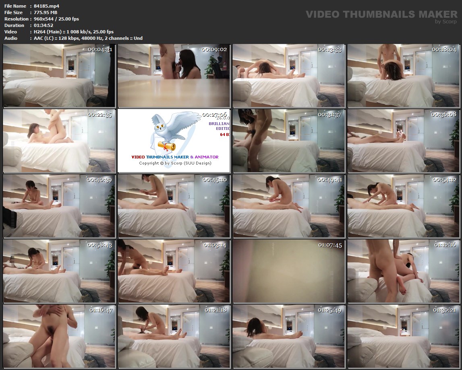Click the video codec line starting H264 (Main)
The image size is (462, 370).
point(74,32)
